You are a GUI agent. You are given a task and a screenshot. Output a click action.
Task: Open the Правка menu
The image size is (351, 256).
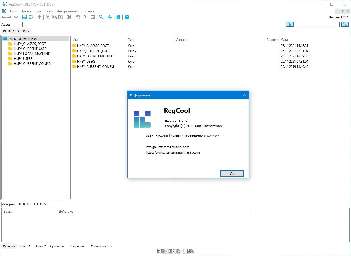pyautogui.click(x=26, y=11)
